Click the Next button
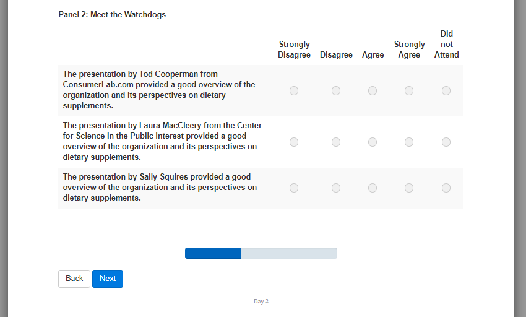This screenshot has height=317, width=526. point(108,279)
